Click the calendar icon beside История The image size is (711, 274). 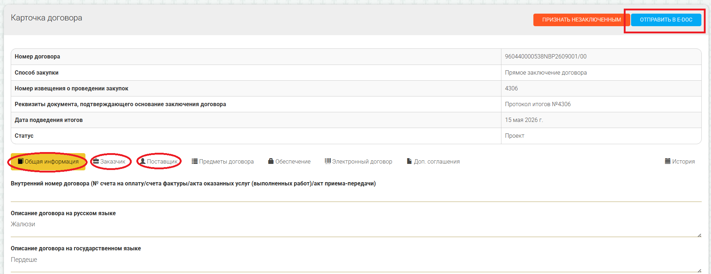coord(668,161)
